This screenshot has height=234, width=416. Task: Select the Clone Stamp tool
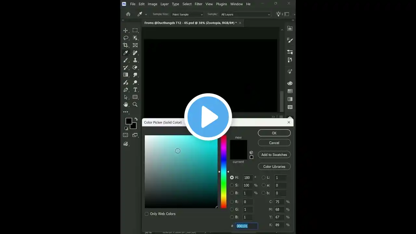coord(135,60)
